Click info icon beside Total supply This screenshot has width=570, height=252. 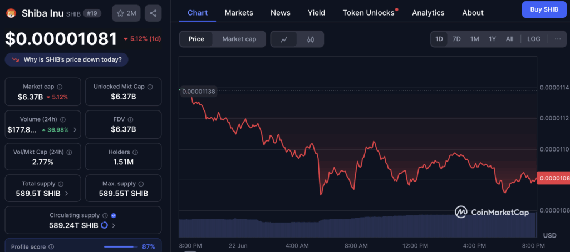coord(61,184)
